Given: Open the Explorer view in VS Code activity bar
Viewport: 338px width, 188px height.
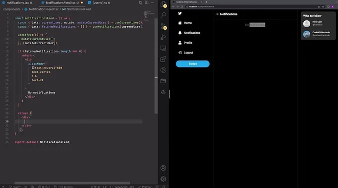Looking at the screenshot, I should pyautogui.click(x=164, y=4).
